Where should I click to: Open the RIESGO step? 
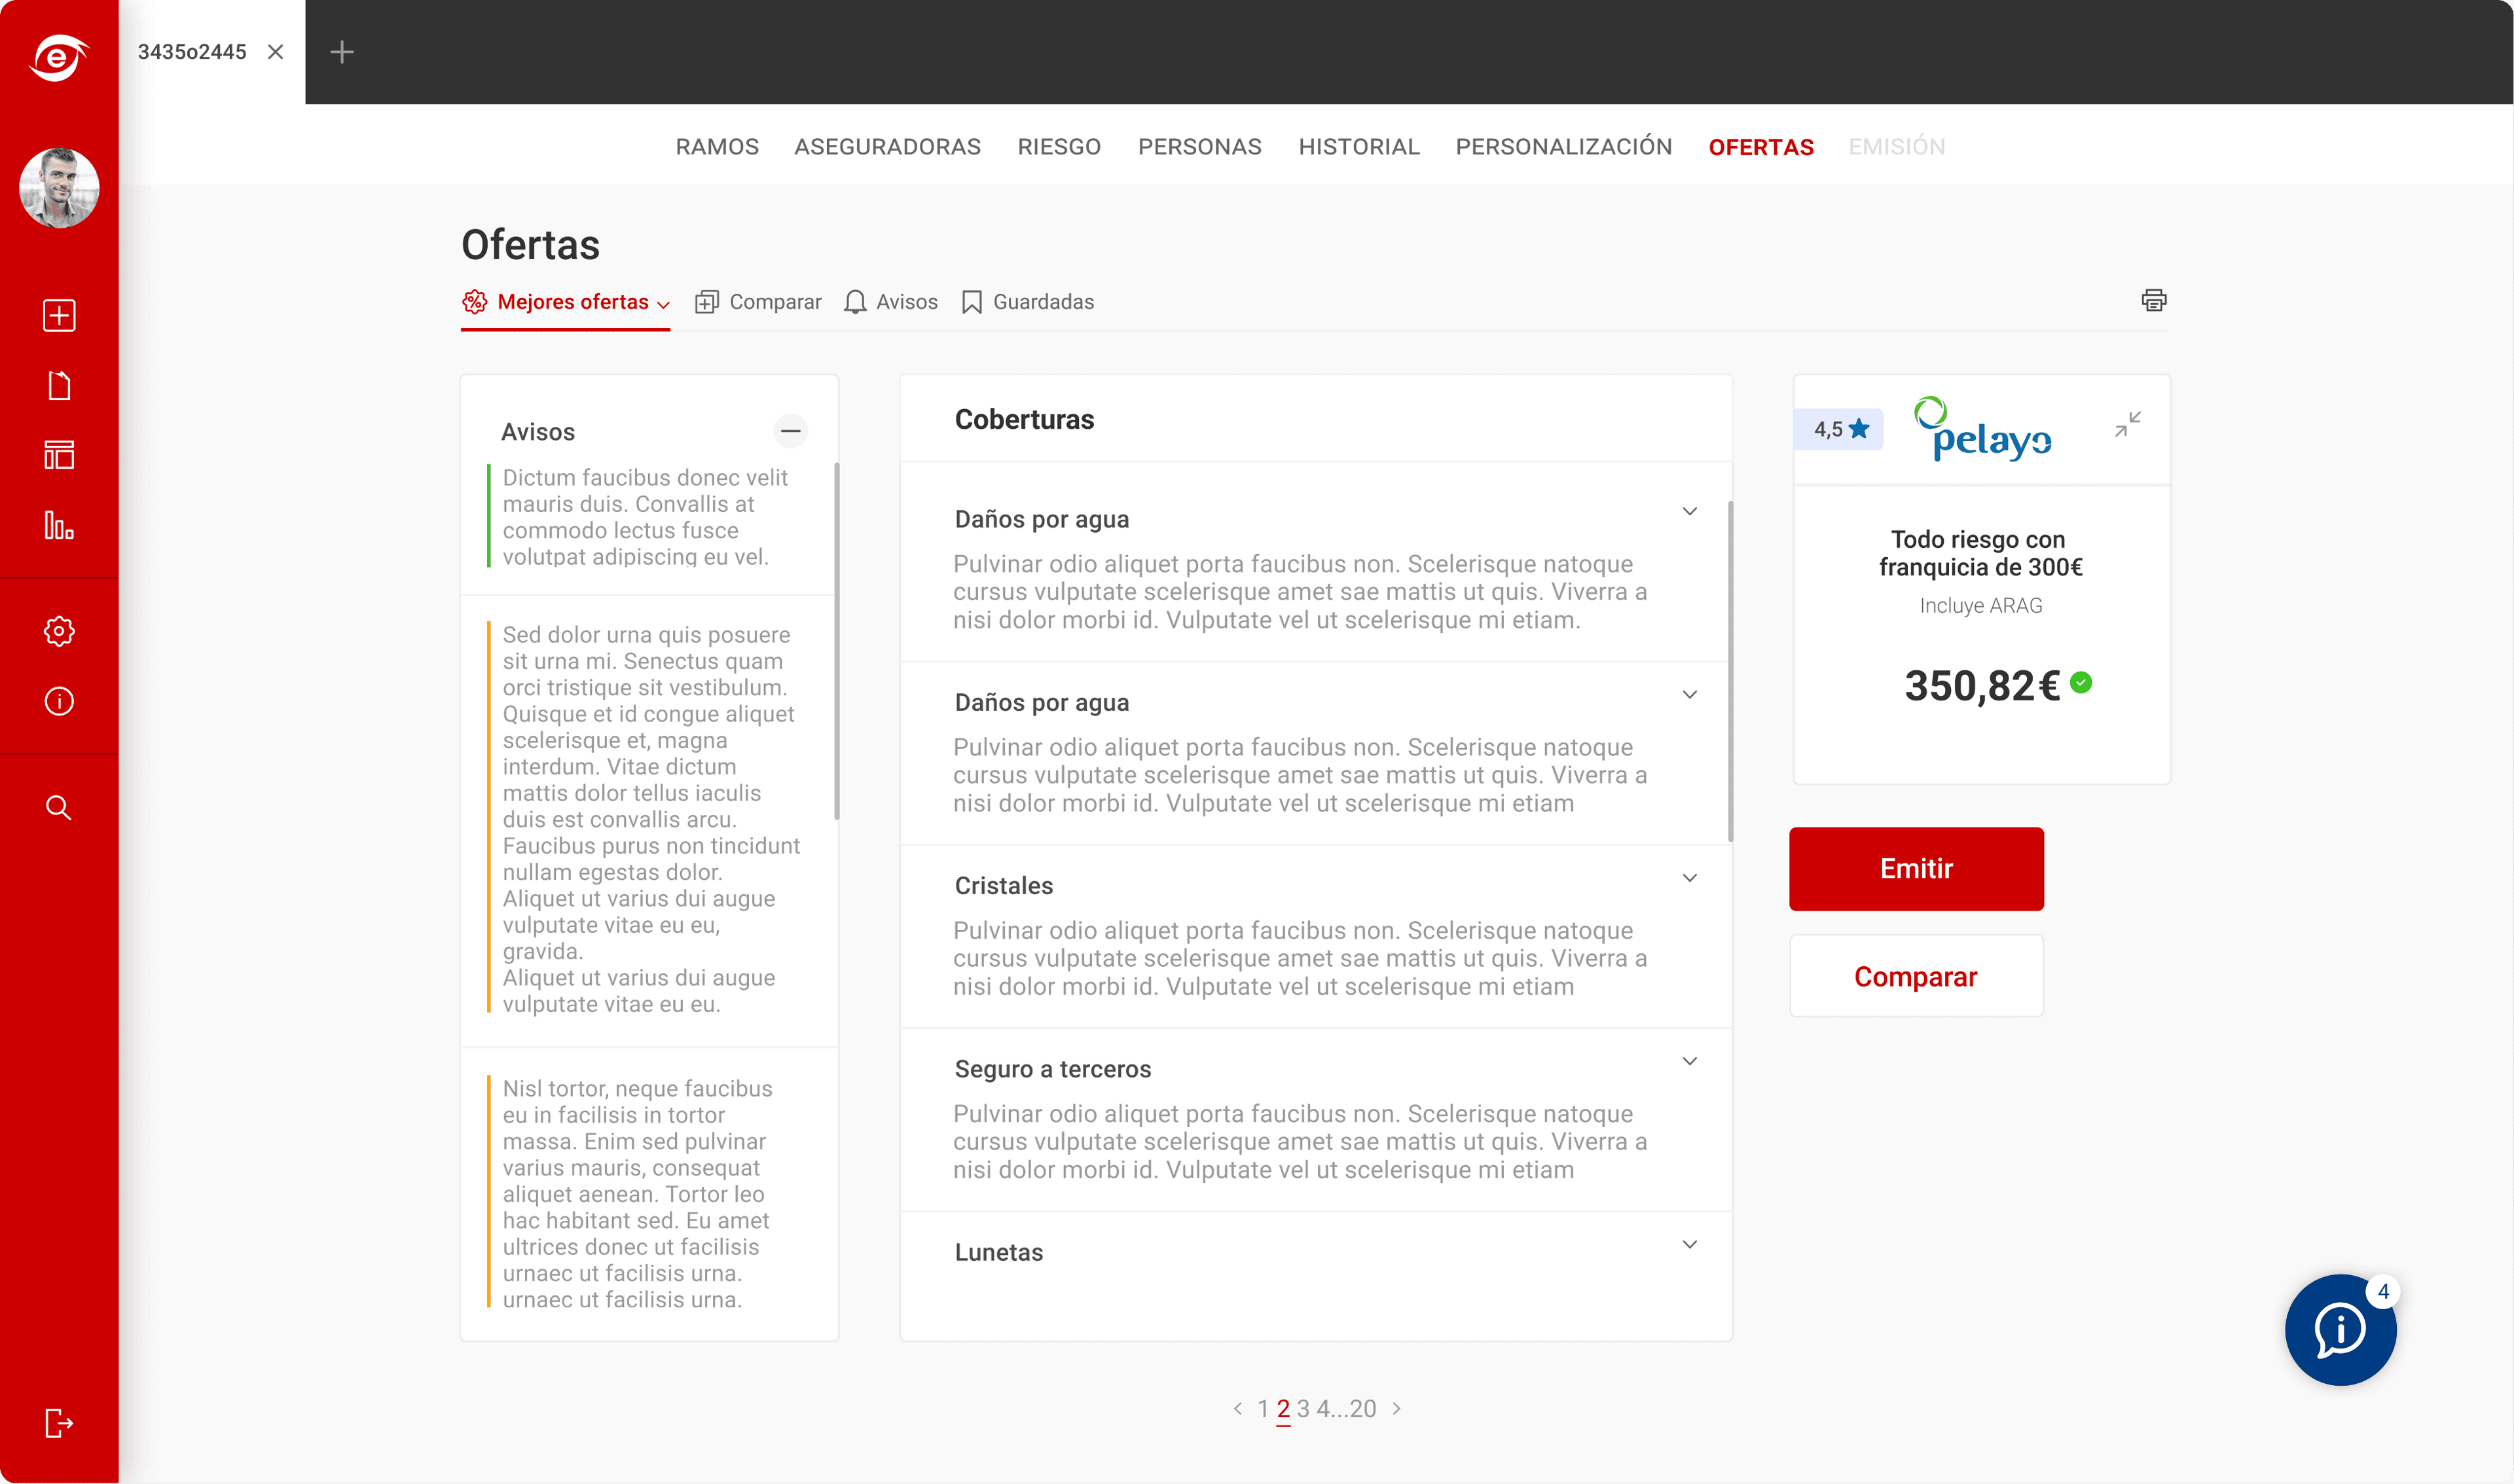point(1059,147)
